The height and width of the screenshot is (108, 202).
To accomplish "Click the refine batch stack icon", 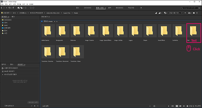I will pyautogui.click(x=22, y=8).
